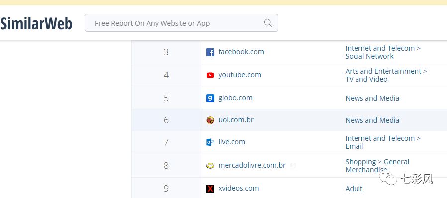447x198 pixels.
Task: Click the YouTube play icon
Action: pos(210,75)
